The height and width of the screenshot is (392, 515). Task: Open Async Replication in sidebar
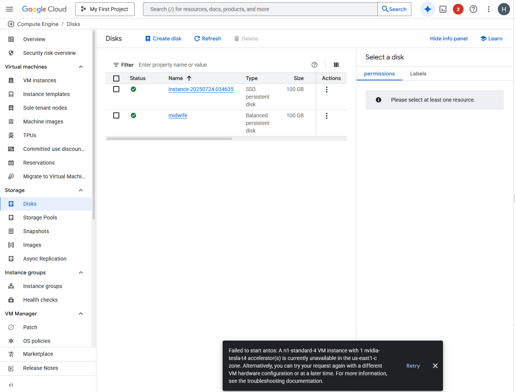[46, 259]
